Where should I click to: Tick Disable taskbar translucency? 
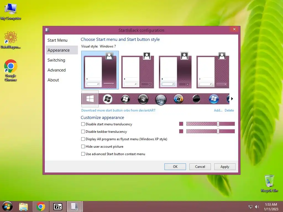tap(83, 132)
